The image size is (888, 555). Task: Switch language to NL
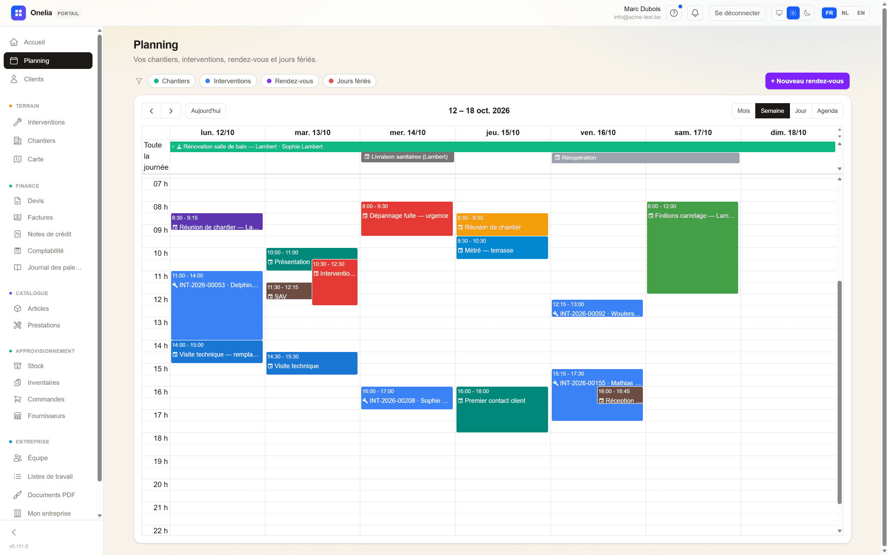pyautogui.click(x=845, y=13)
